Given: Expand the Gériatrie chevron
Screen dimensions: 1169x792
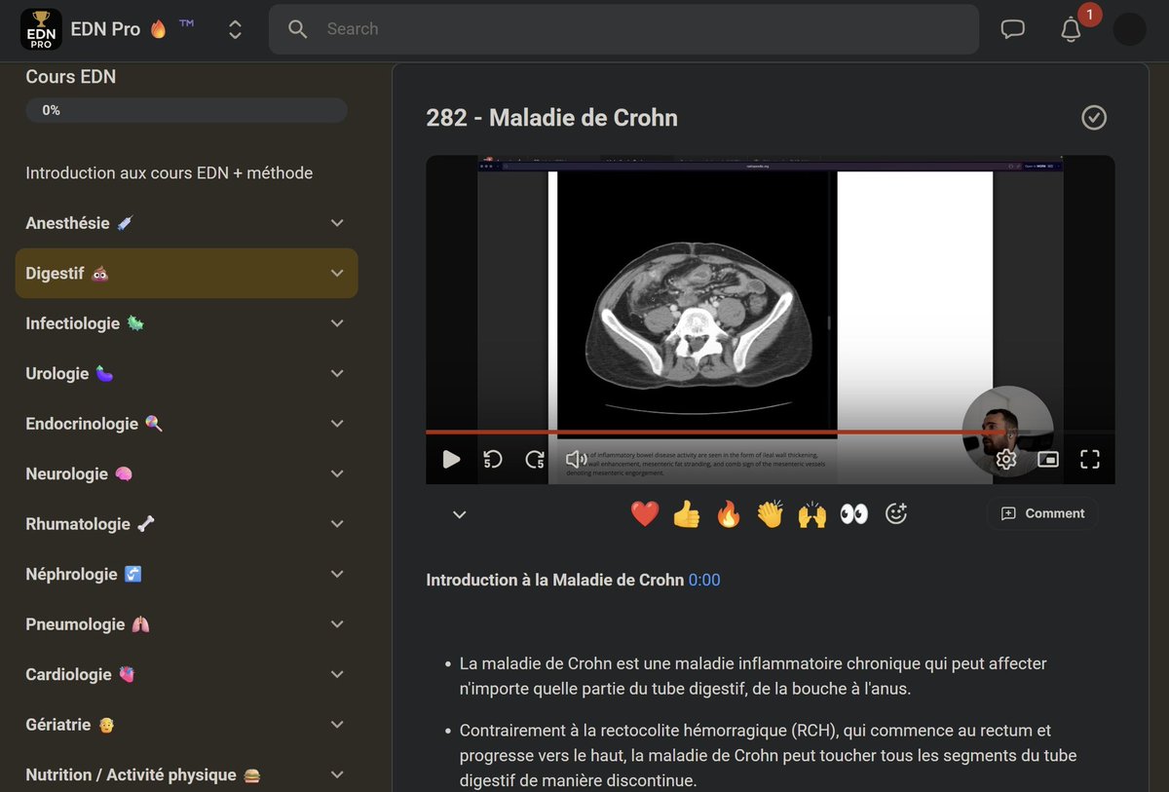Looking at the screenshot, I should click(337, 725).
